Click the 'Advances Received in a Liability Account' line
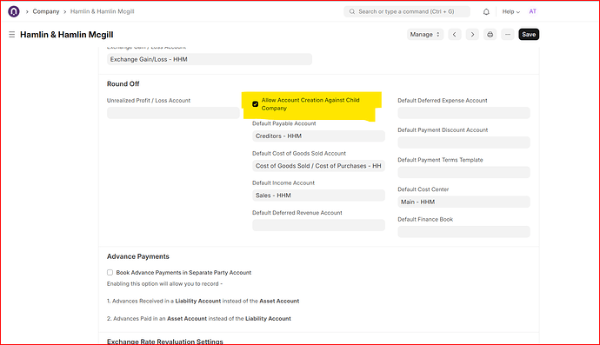Screen dimensions: 600x345 click(x=203, y=301)
